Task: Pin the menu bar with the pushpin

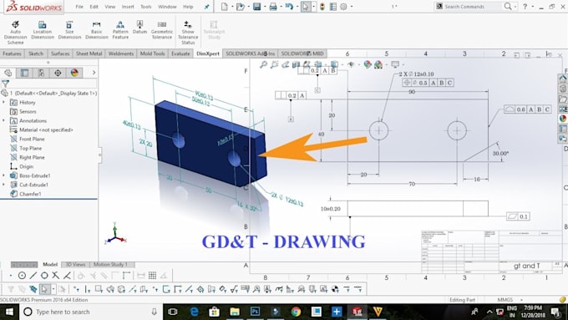Action: pyautogui.click(x=206, y=7)
